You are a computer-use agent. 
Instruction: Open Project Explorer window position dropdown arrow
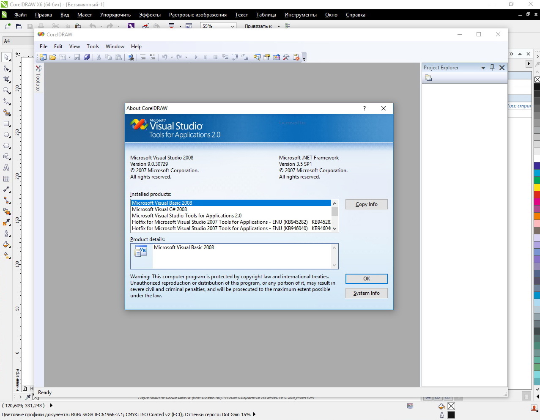pyautogui.click(x=483, y=68)
